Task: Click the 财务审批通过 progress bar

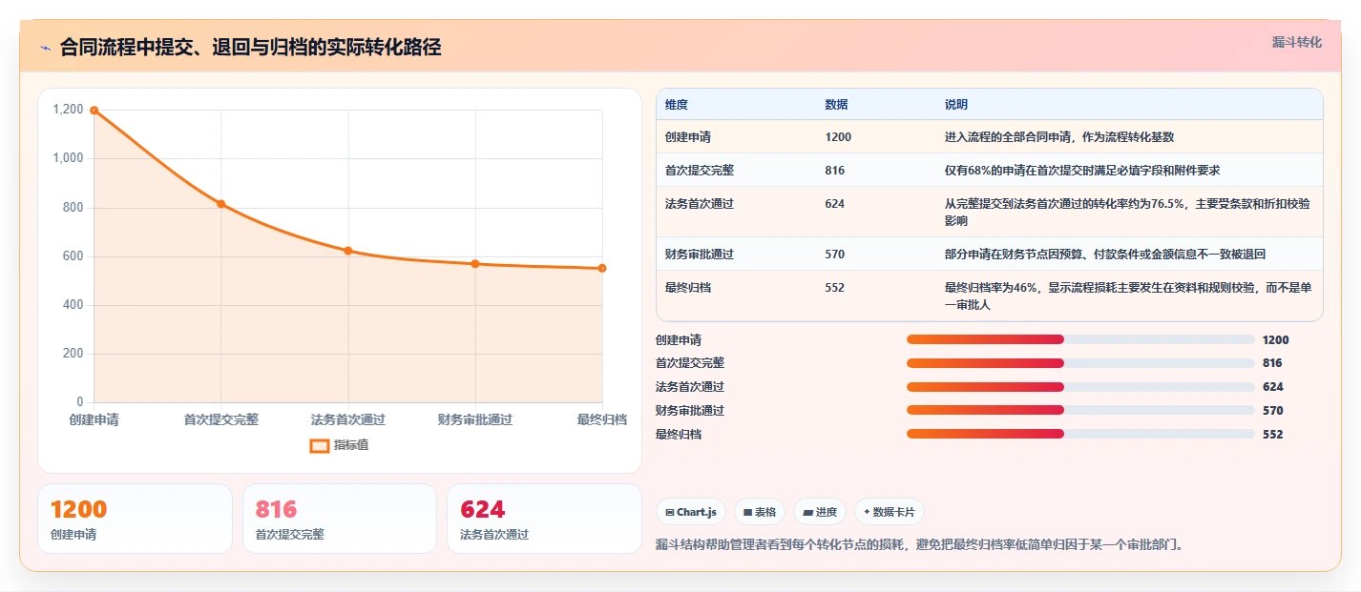Action: 1080,410
